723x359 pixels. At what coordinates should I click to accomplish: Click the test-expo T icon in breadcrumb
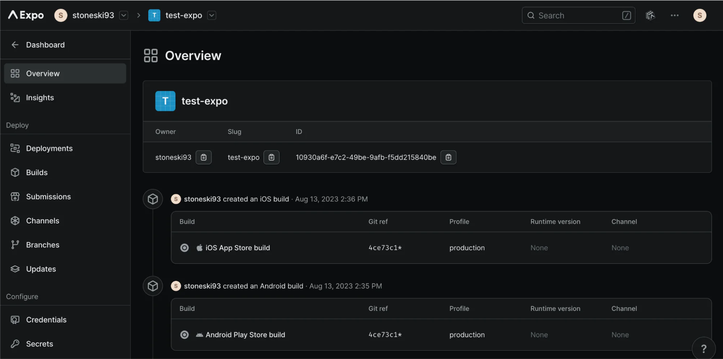click(154, 15)
